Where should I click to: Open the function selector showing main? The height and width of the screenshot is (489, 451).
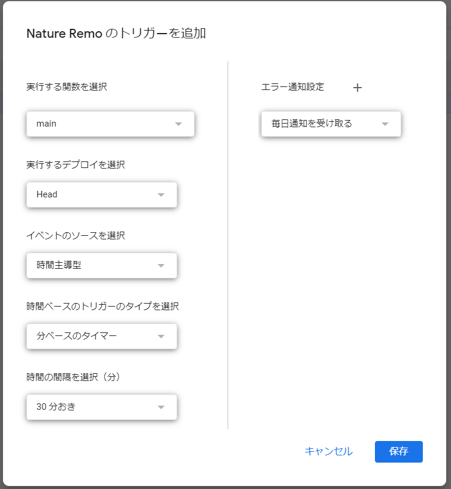tap(110, 124)
